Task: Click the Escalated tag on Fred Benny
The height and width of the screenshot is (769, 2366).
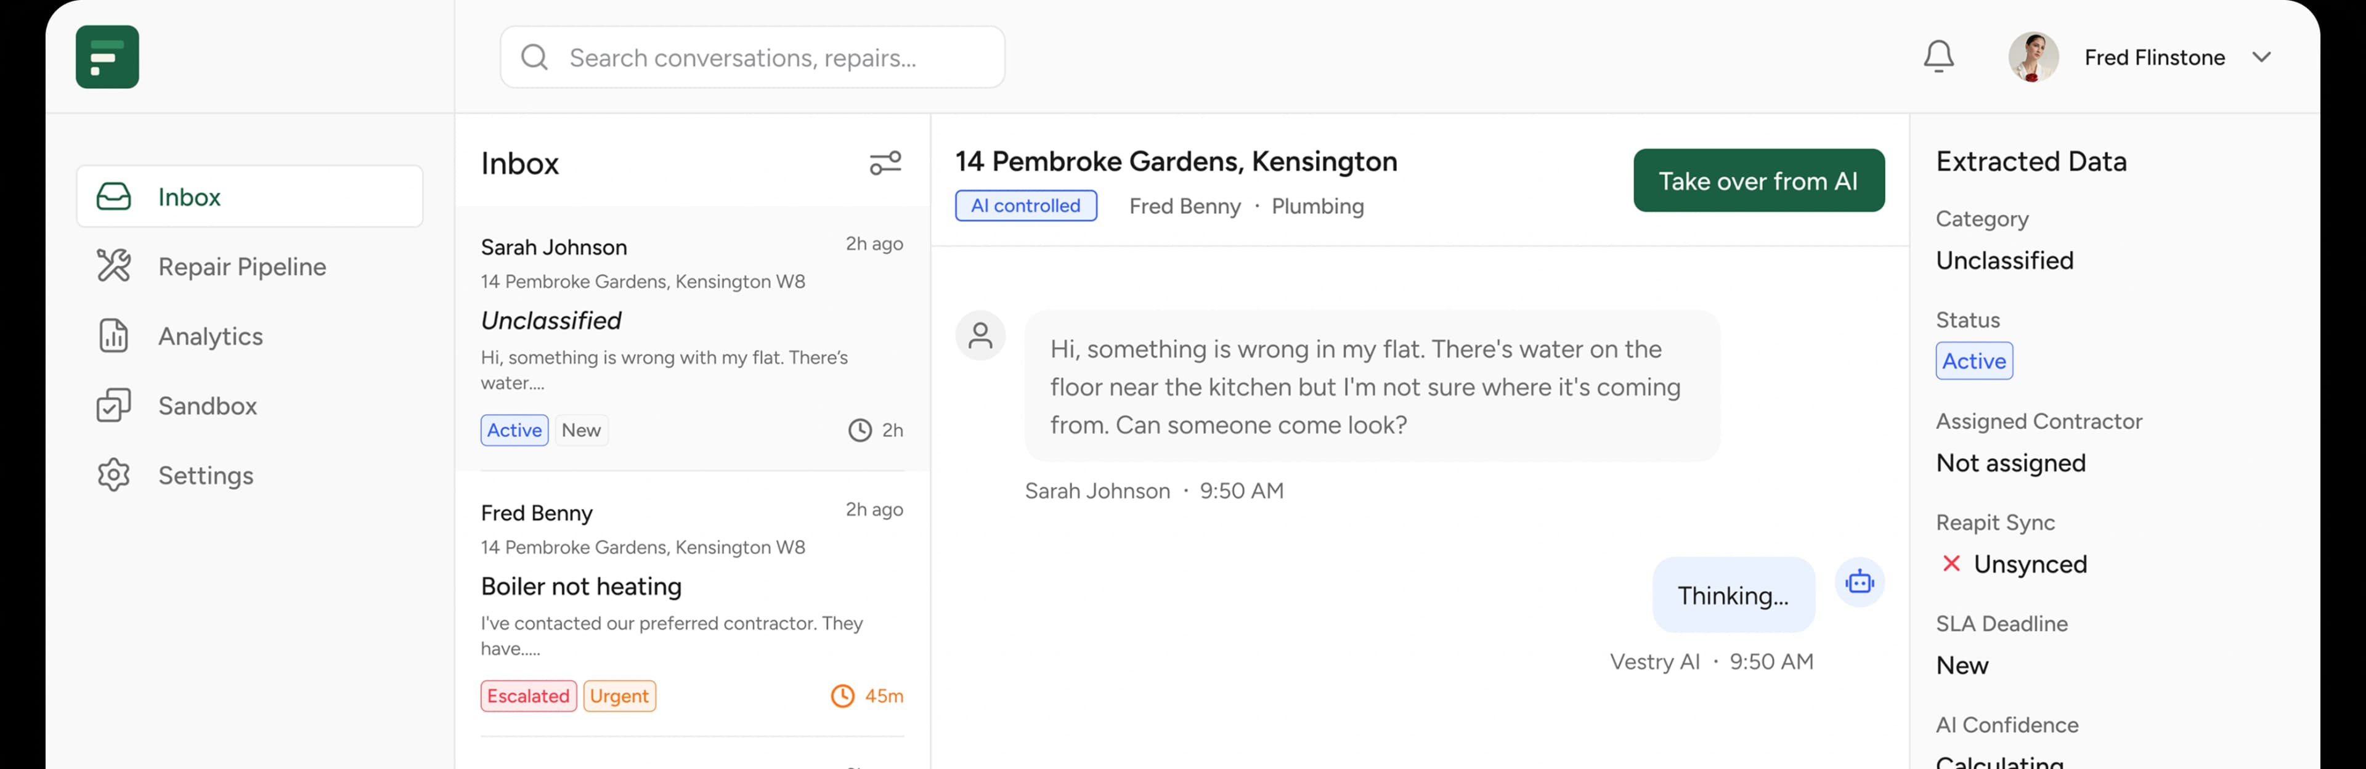Action: pos(528,696)
